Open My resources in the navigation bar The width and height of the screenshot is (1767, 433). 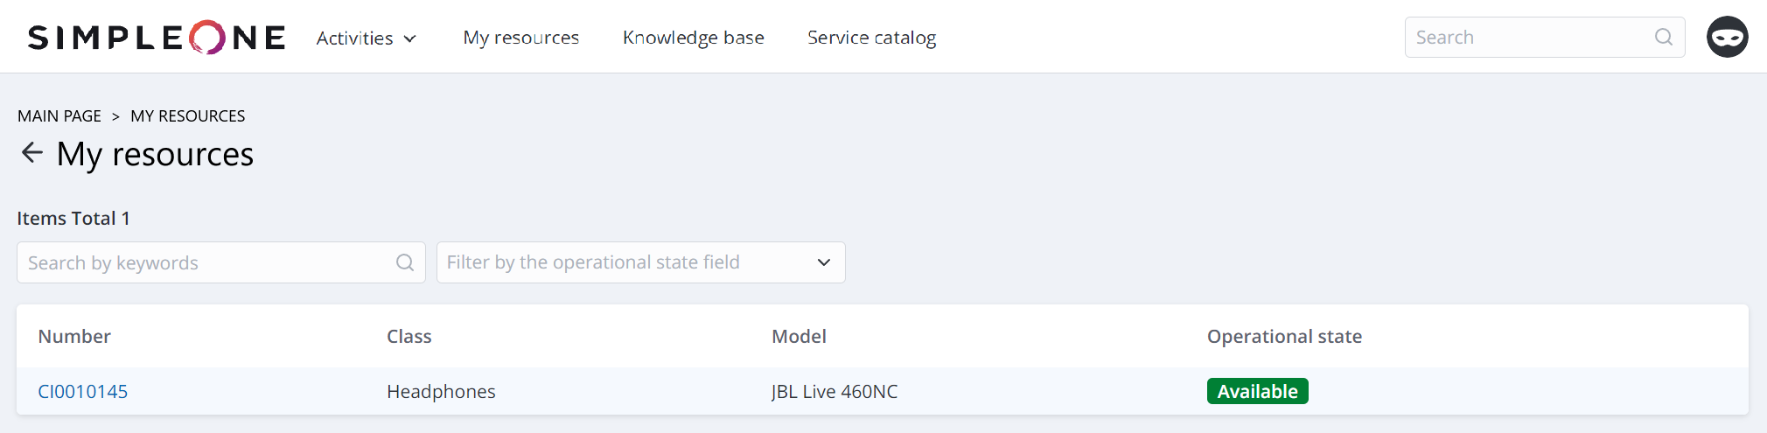(521, 38)
